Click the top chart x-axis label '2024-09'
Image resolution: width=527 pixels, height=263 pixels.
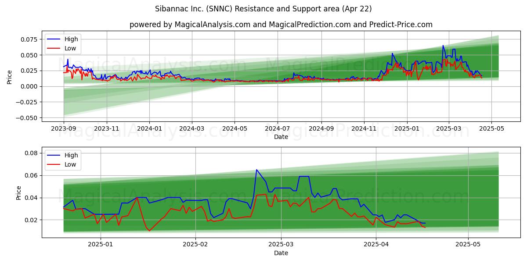(321, 128)
